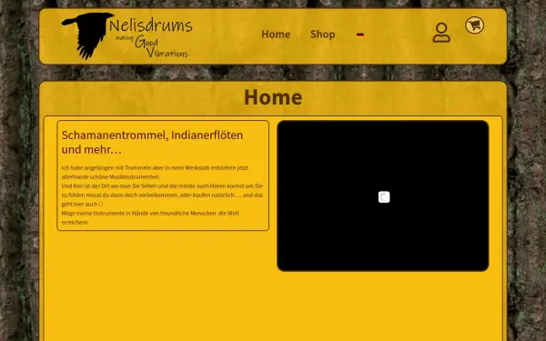Click heading 'Schamanentrommel, Indianerflöten und mehr…'
The image size is (546, 341).
click(152, 142)
